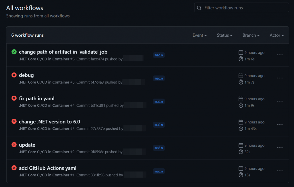Screen dimensions: 294x187
Task: Click the red failed icon beside 'debug'
Action: tap(14, 75)
